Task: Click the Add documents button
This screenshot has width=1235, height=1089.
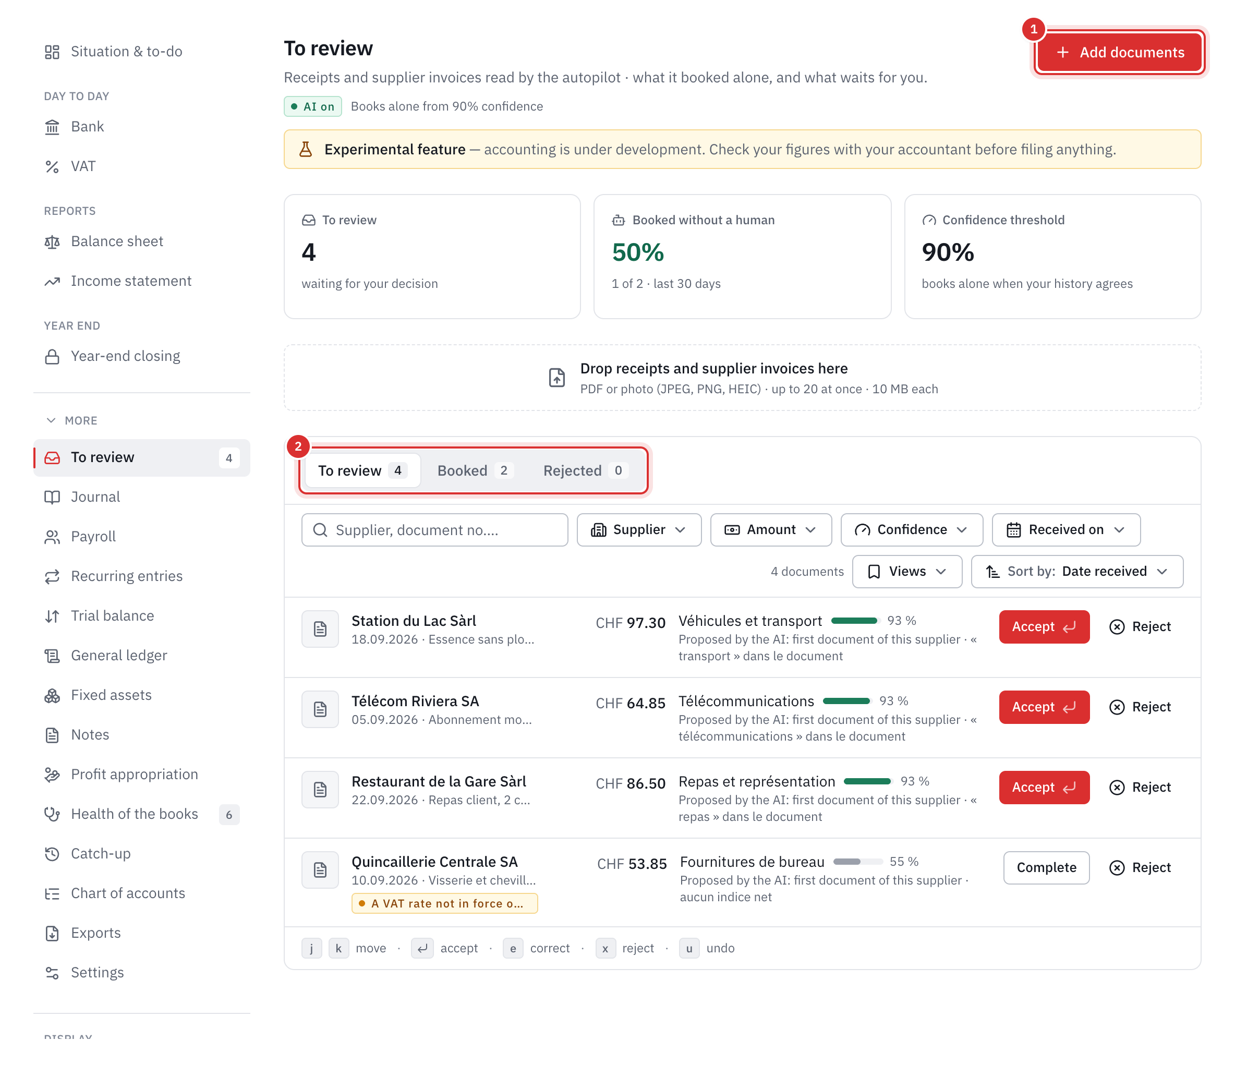Action: tap(1120, 53)
